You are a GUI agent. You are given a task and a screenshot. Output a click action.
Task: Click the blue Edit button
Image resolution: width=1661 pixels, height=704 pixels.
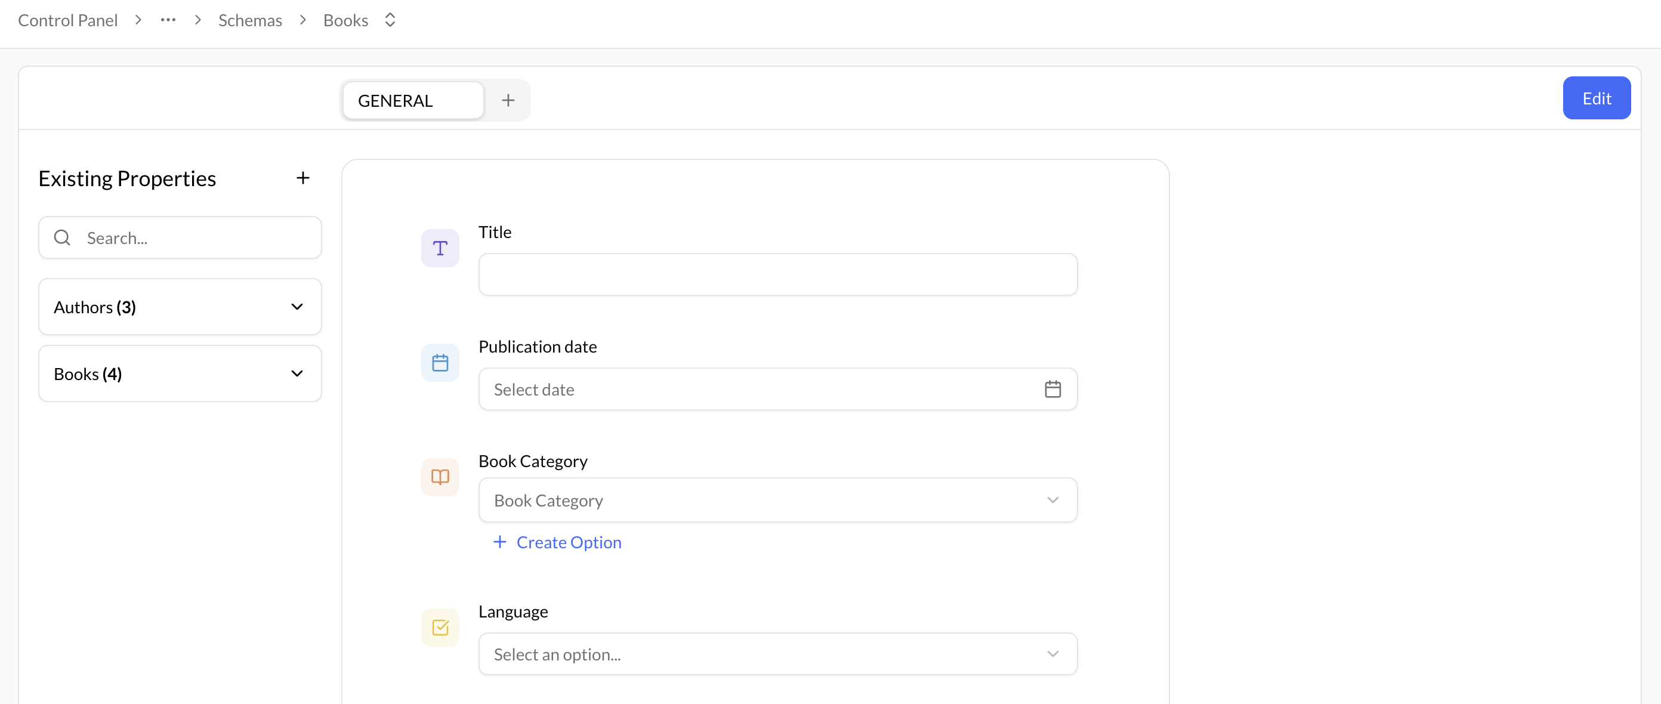(1596, 98)
